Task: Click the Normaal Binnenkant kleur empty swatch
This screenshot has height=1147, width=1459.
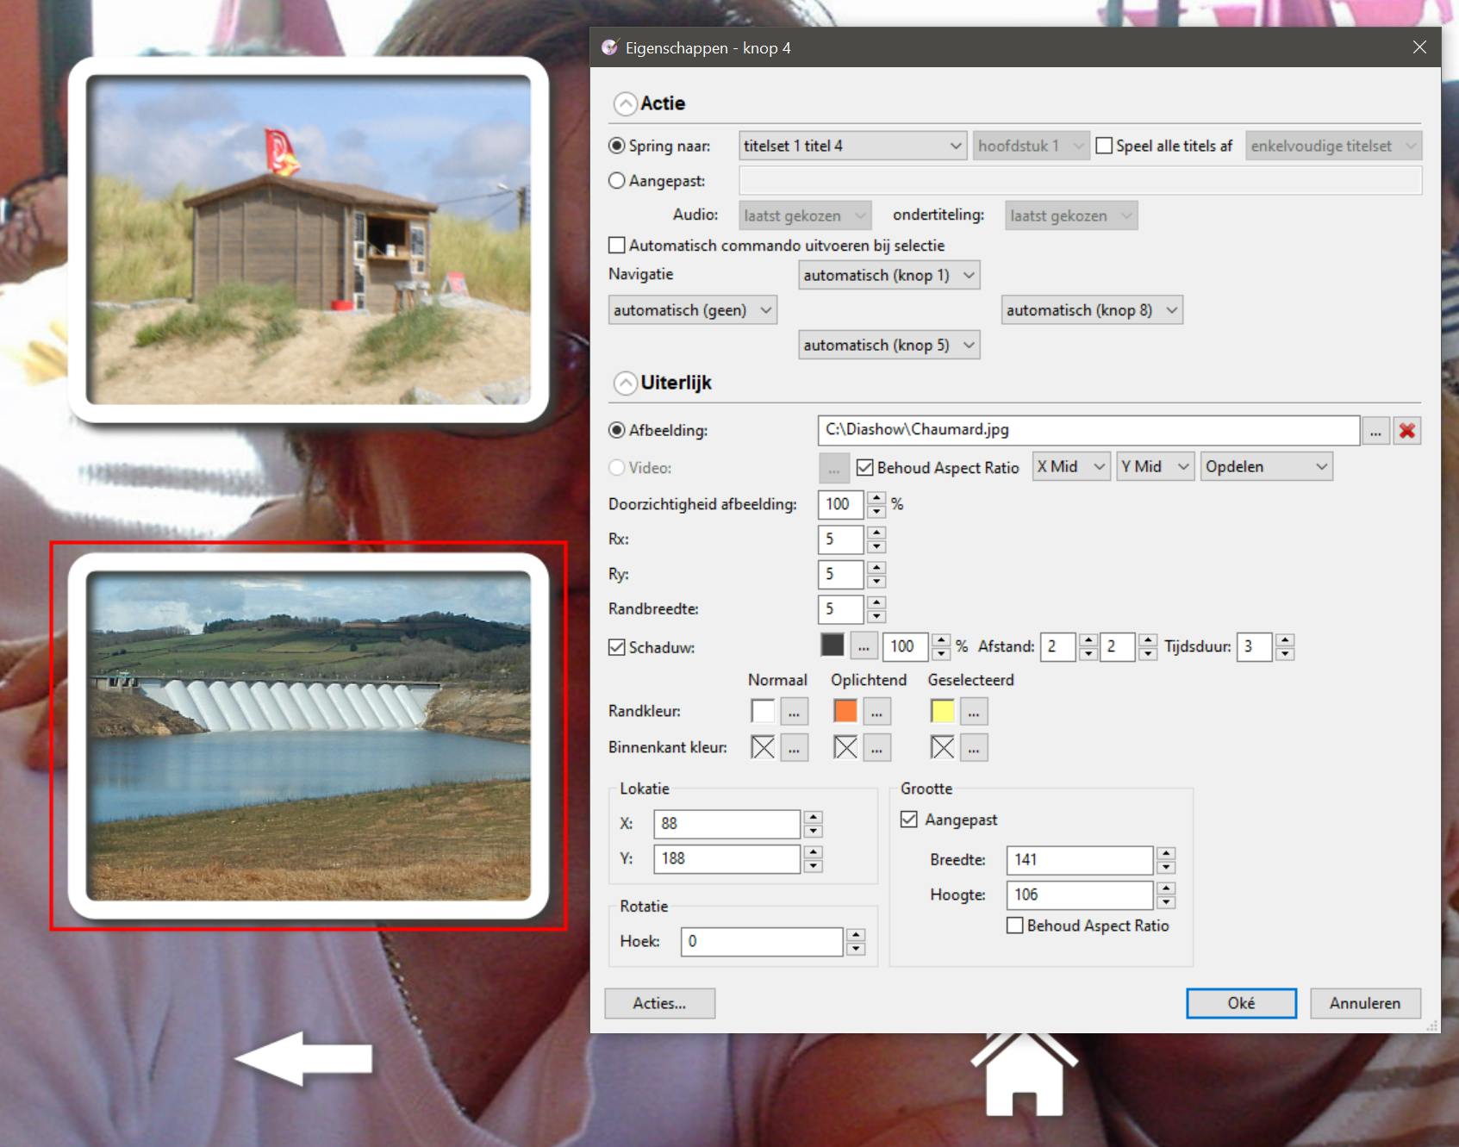Action: click(763, 748)
